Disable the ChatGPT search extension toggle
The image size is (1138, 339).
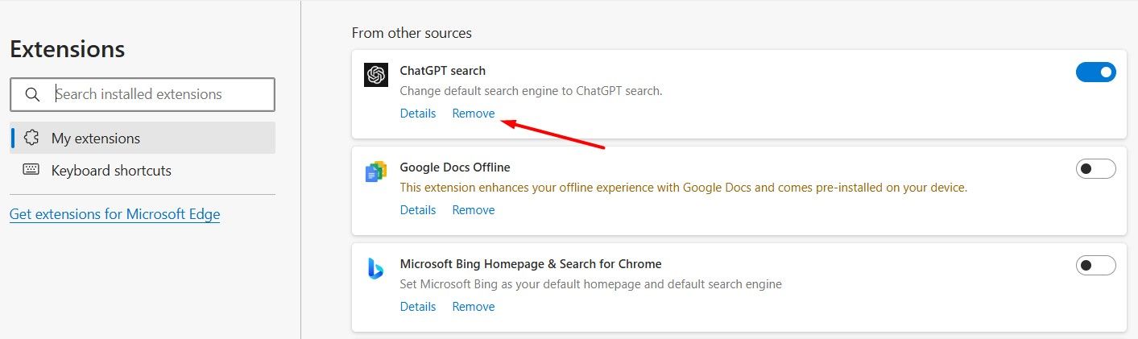1095,72
